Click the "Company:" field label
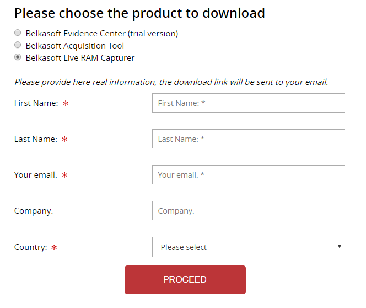Screen dimensions: 366x308 (34, 211)
